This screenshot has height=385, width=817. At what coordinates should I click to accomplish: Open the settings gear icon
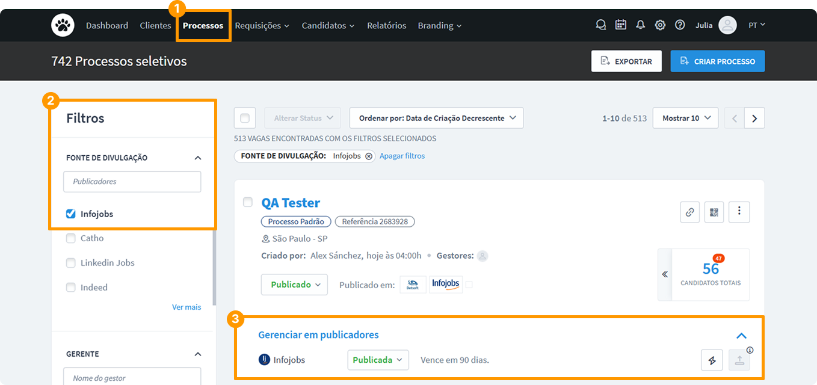[x=660, y=25]
